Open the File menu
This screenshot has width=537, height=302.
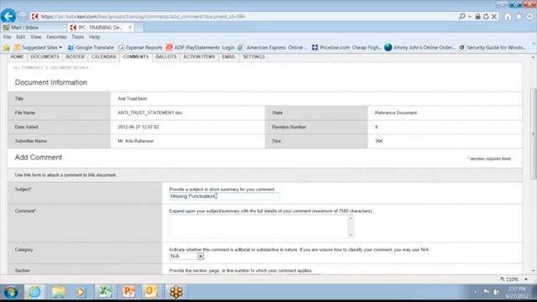pos(8,37)
